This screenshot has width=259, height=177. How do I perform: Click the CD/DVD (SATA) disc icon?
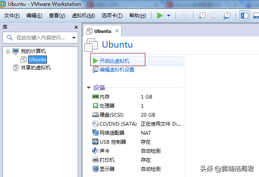click(96, 124)
